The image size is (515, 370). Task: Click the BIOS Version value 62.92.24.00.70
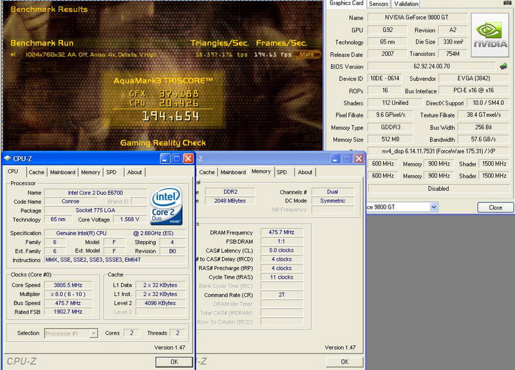click(x=431, y=66)
